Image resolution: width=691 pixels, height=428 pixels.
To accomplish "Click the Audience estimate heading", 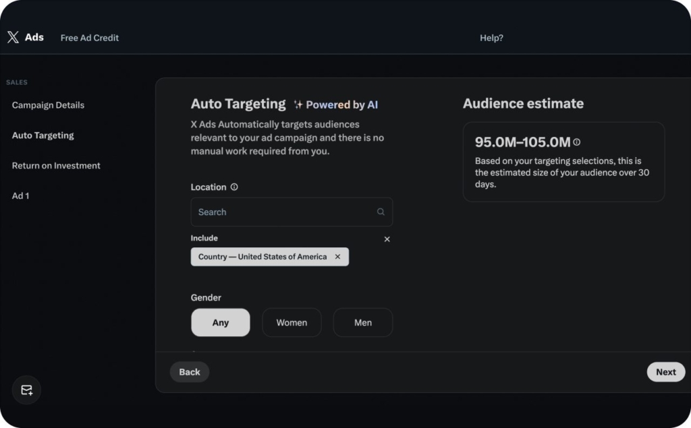I will point(523,104).
